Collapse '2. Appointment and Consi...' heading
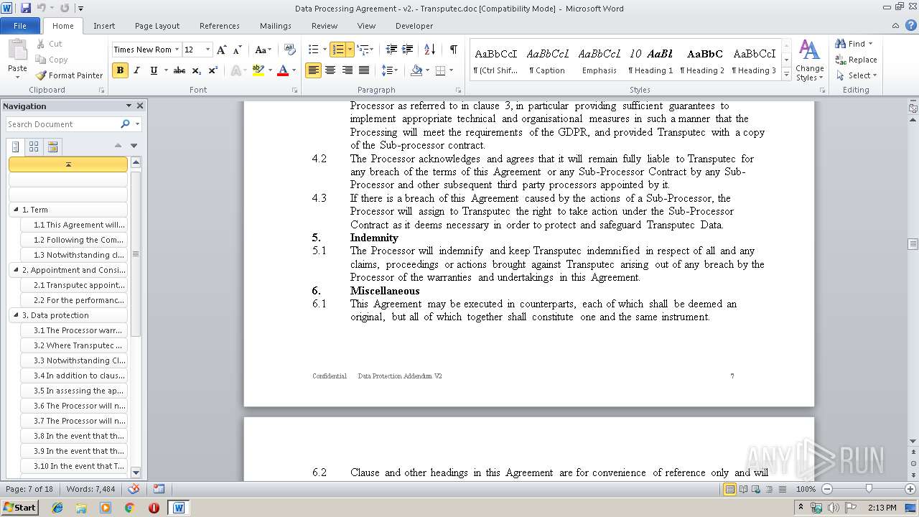Image resolution: width=919 pixels, height=517 pixels. click(x=15, y=270)
